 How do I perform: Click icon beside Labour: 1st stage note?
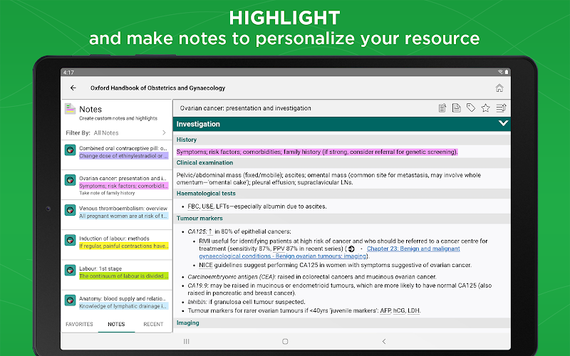70,271
